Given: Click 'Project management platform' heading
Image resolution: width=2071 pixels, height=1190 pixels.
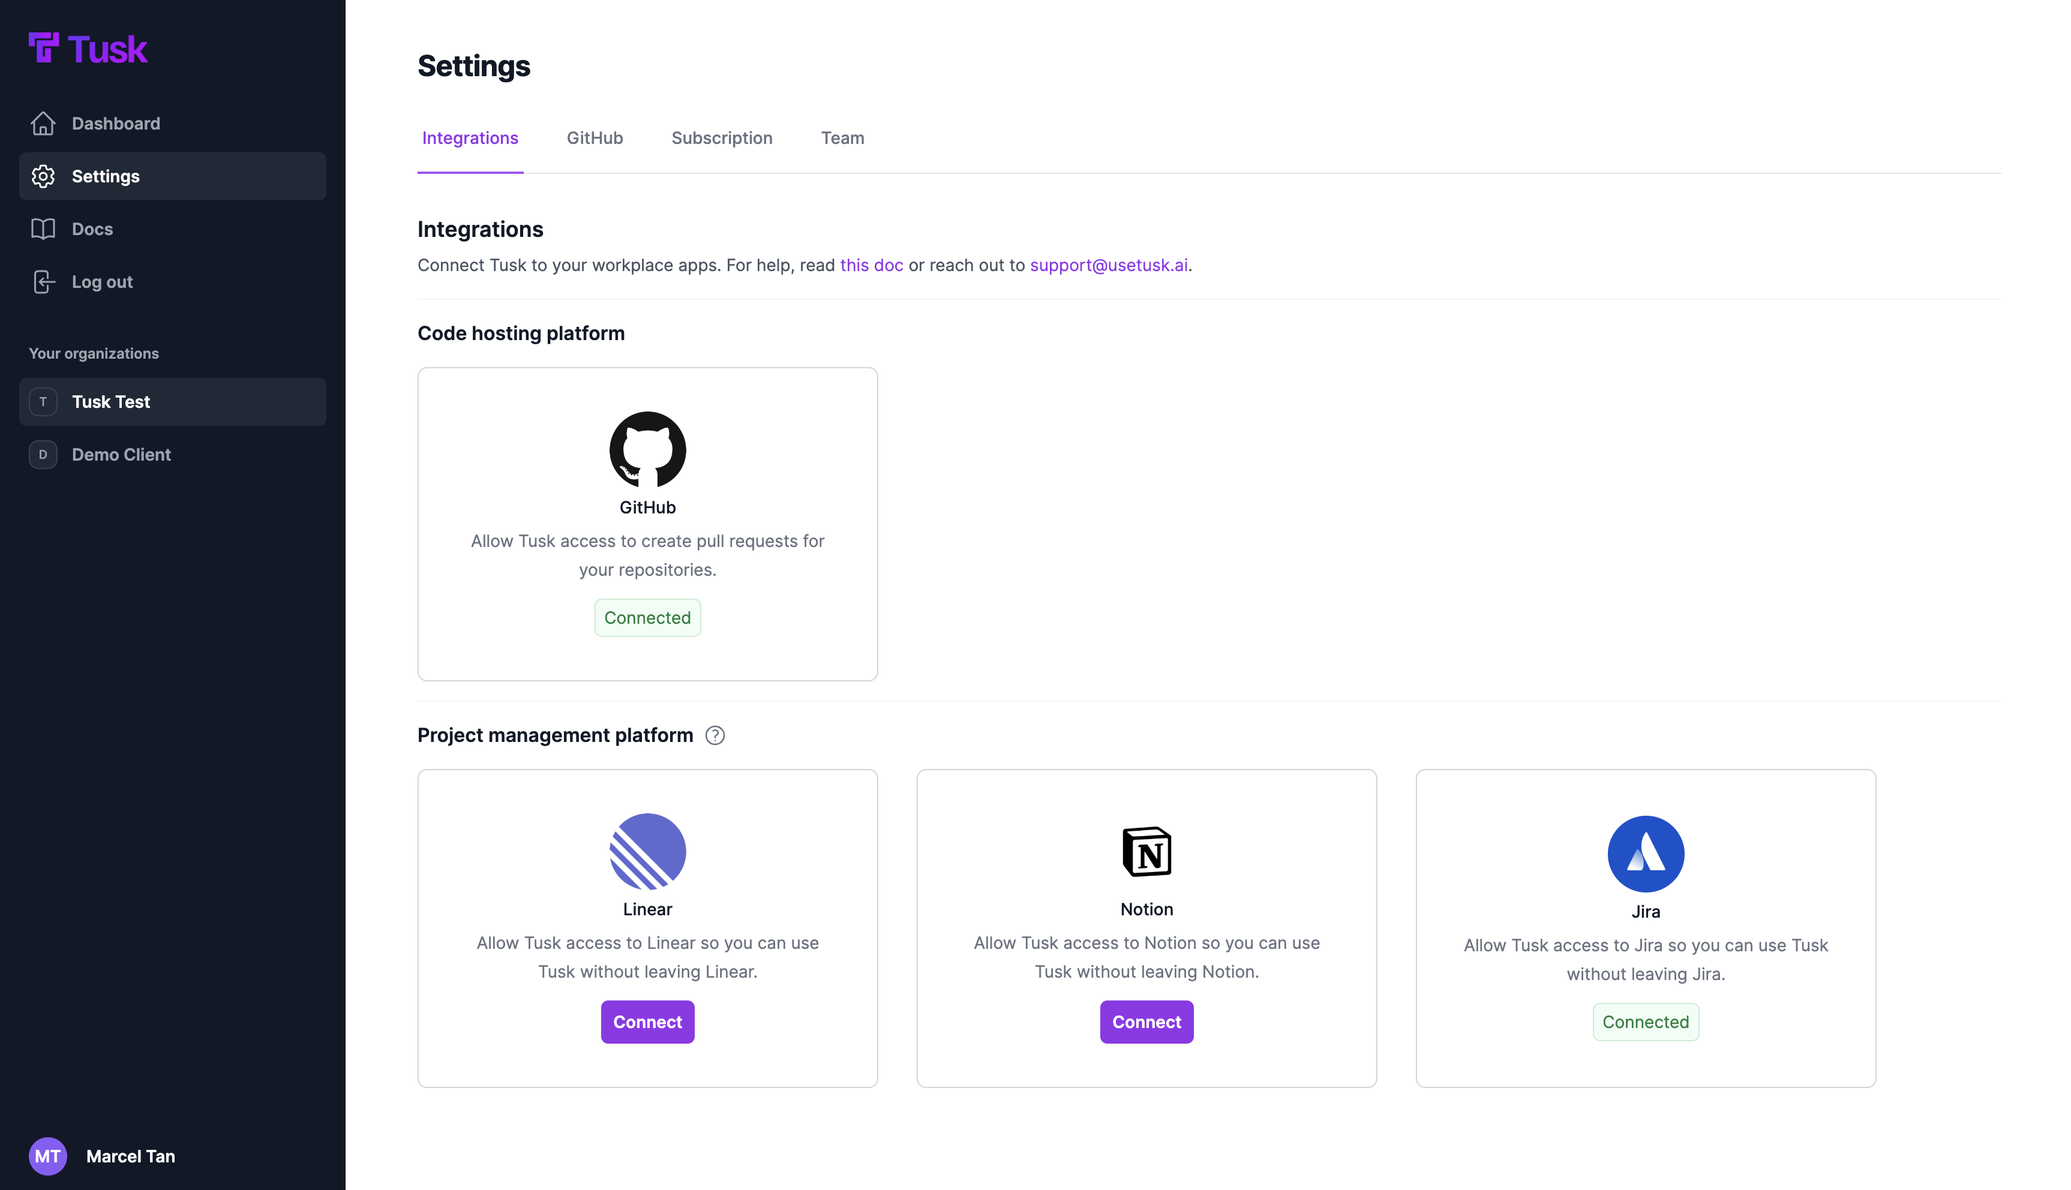Looking at the screenshot, I should 555,735.
